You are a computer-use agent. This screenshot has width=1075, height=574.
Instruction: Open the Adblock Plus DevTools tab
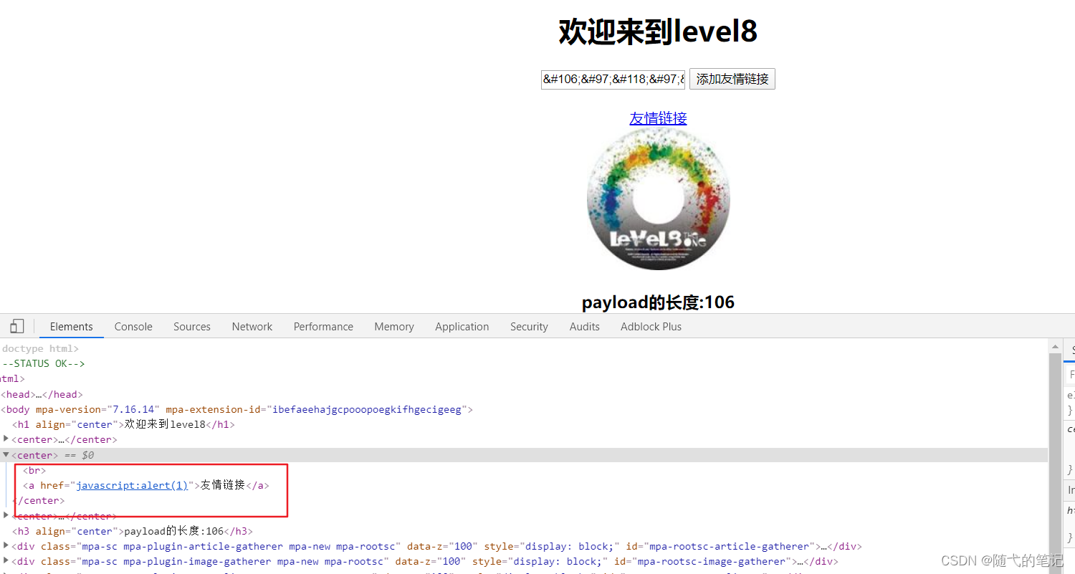651,326
